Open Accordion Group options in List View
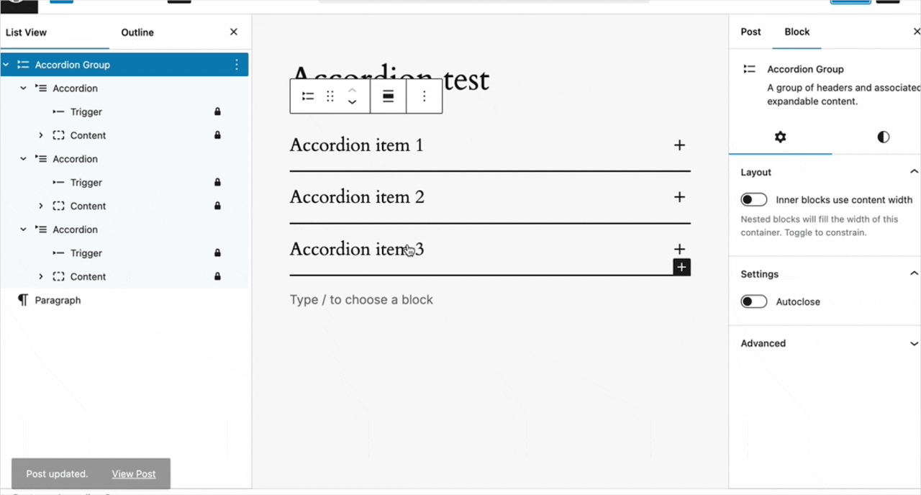This screenshot has height=495, width=921. [237, 65]
